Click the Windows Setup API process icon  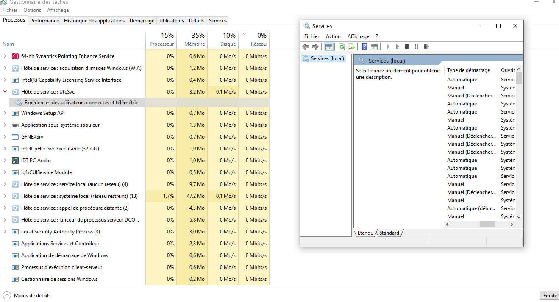(x=15, y=113)
